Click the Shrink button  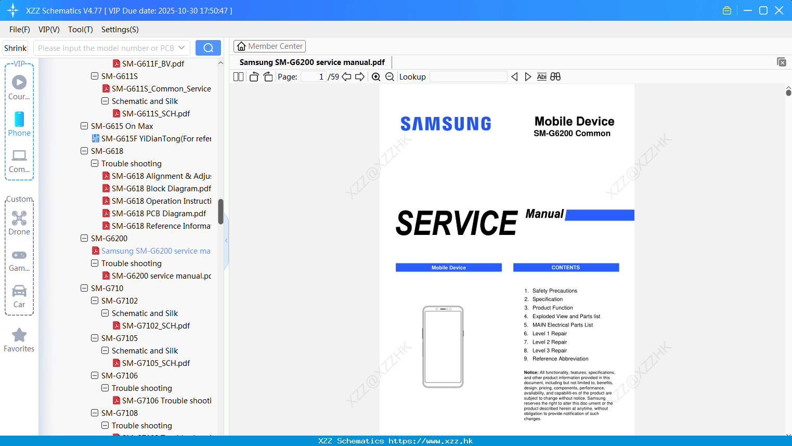pos(16,48)
